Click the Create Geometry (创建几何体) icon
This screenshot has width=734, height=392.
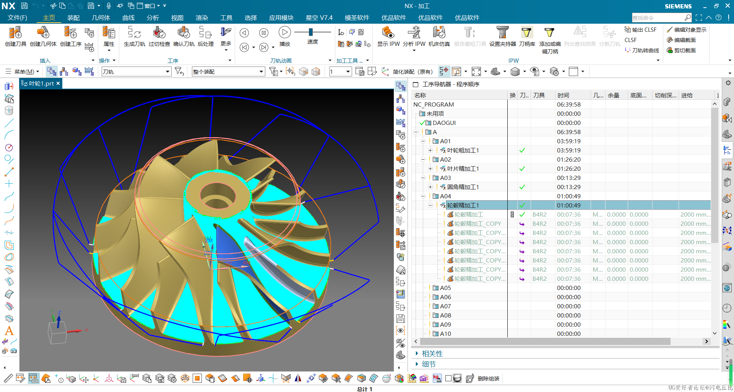43,33
